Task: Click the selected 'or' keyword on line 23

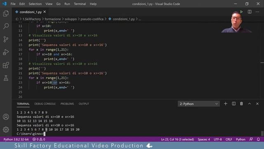Action: pyautogui.click(x=55, y=82)
